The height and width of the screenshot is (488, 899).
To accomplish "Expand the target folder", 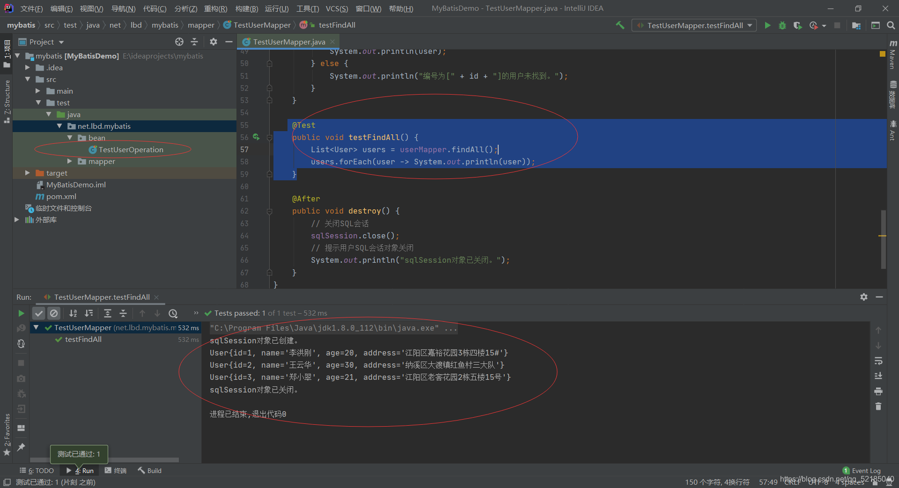I will 27,173.
